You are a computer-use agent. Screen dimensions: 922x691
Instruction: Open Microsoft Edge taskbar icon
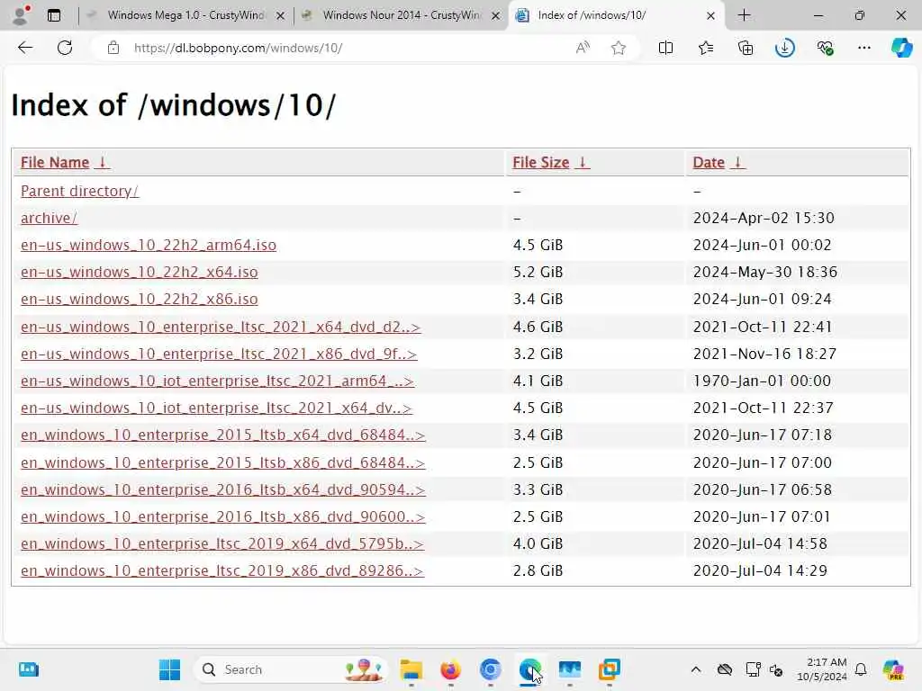click(x=529, y=669)
